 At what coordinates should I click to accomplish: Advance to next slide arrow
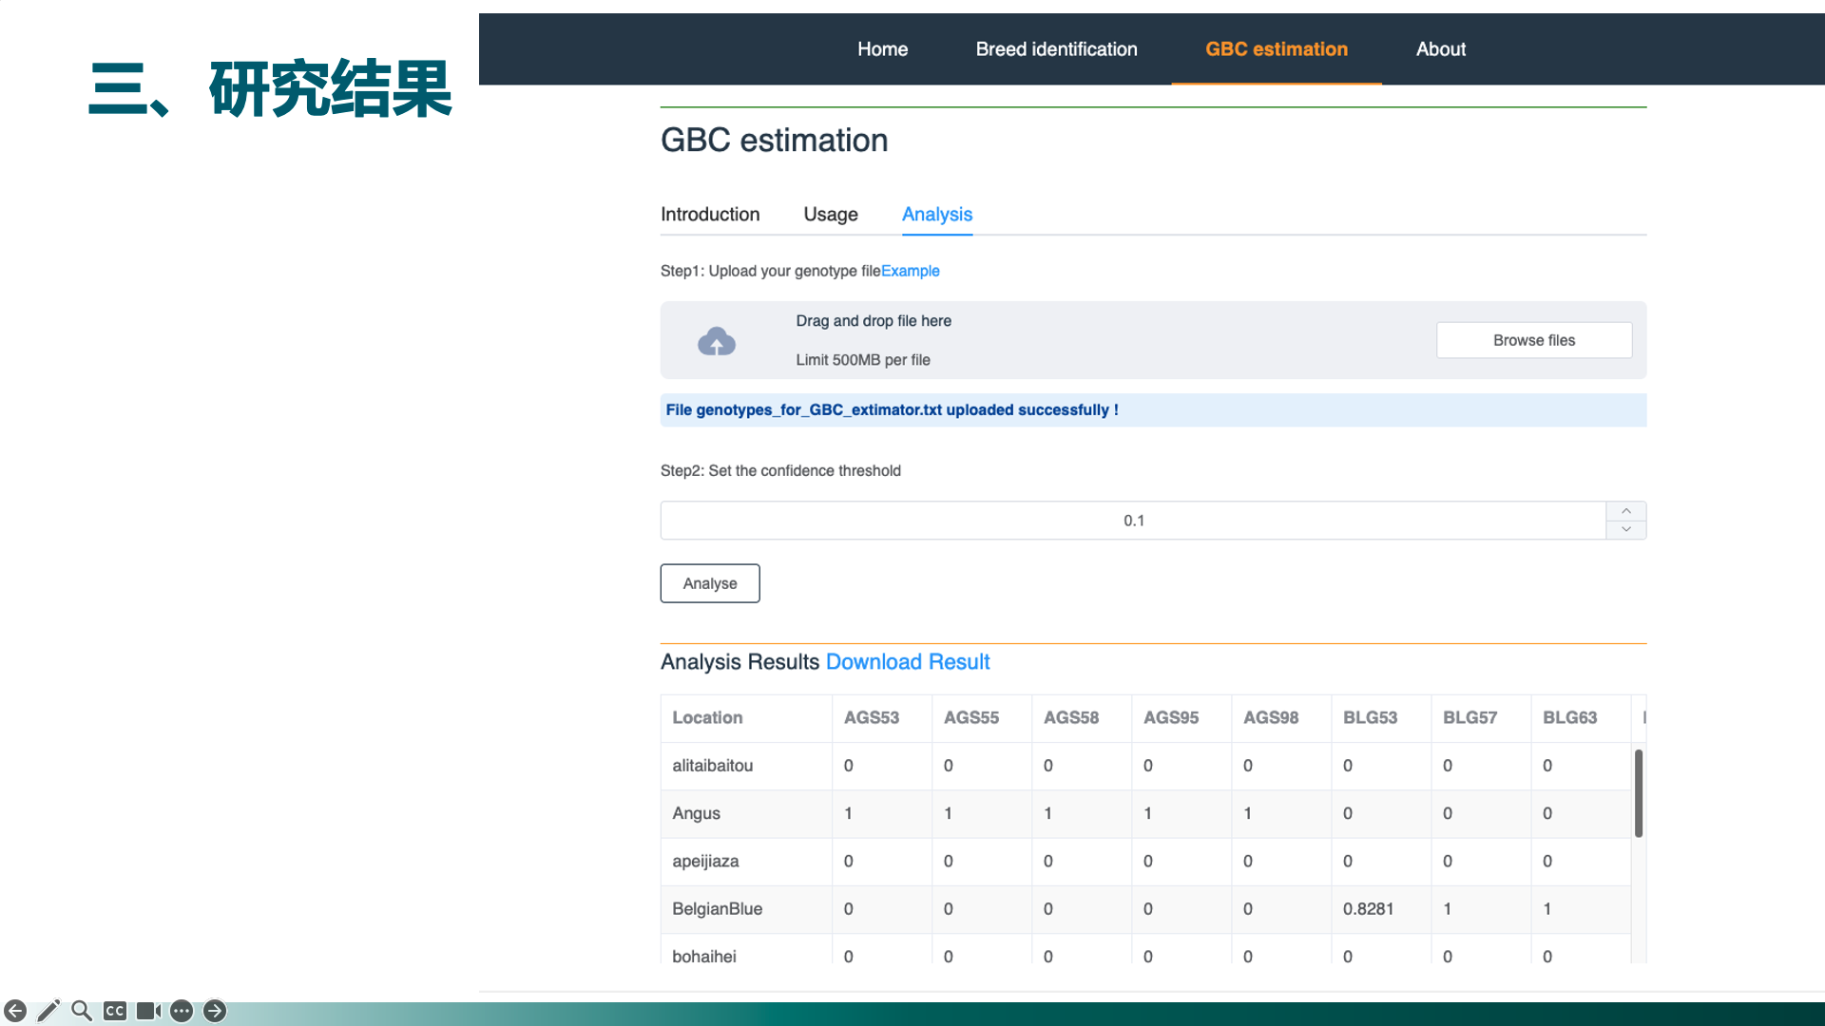(x=215, y=1011)
